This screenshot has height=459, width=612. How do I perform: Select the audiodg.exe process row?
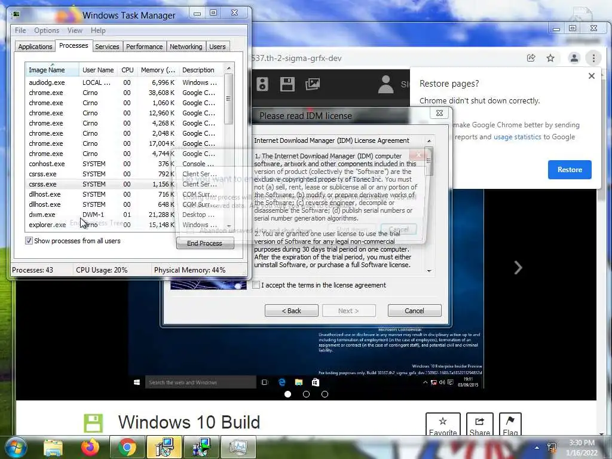[124, 82]
